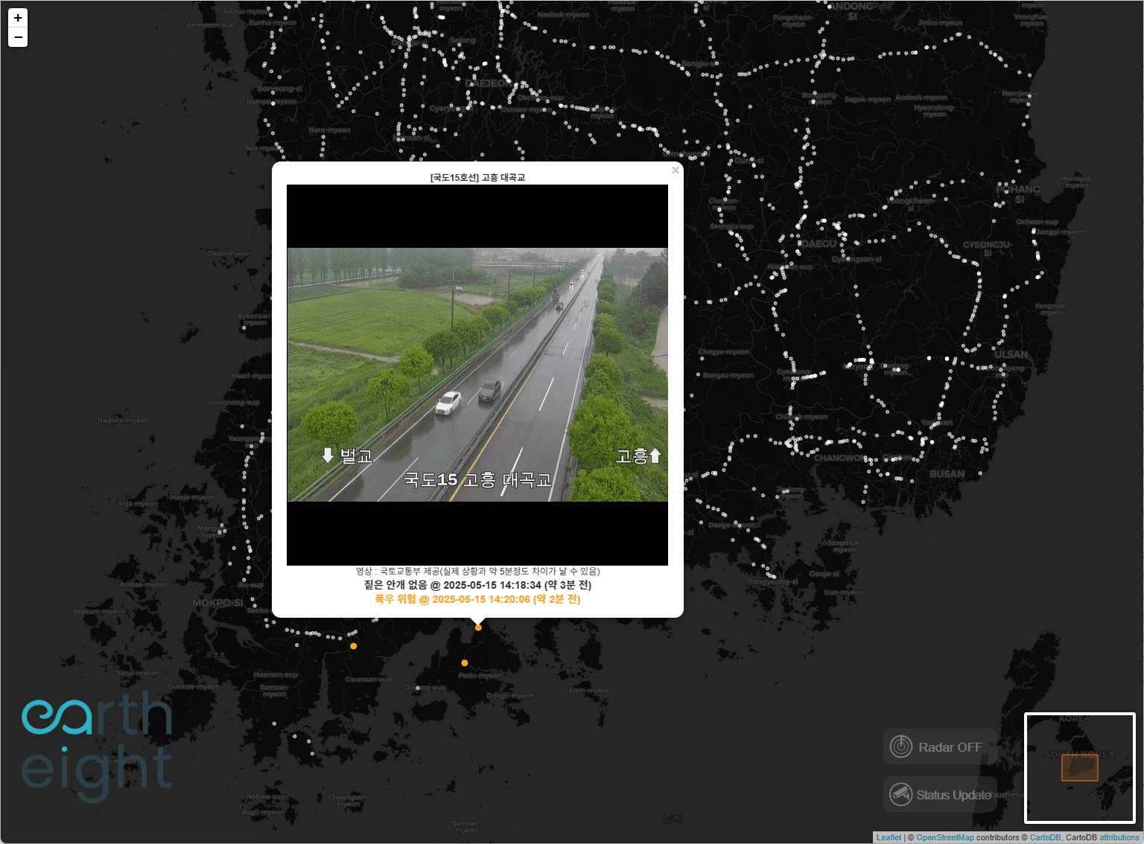The width and height of the screenshot is (1144, 844).
Task: Click the radar icon on the Radar OFF button
Action: point(901,747)
